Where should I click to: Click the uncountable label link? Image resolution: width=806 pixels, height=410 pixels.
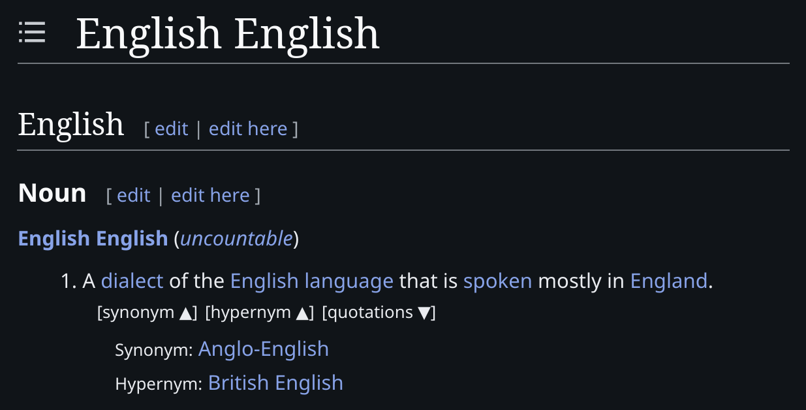tap(236, 238)
